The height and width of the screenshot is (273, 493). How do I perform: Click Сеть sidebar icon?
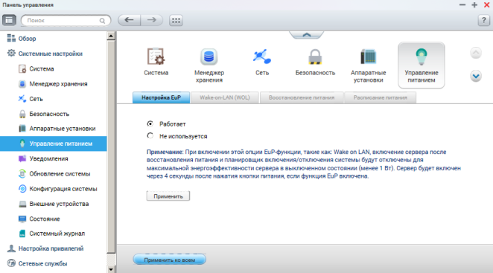22,99
